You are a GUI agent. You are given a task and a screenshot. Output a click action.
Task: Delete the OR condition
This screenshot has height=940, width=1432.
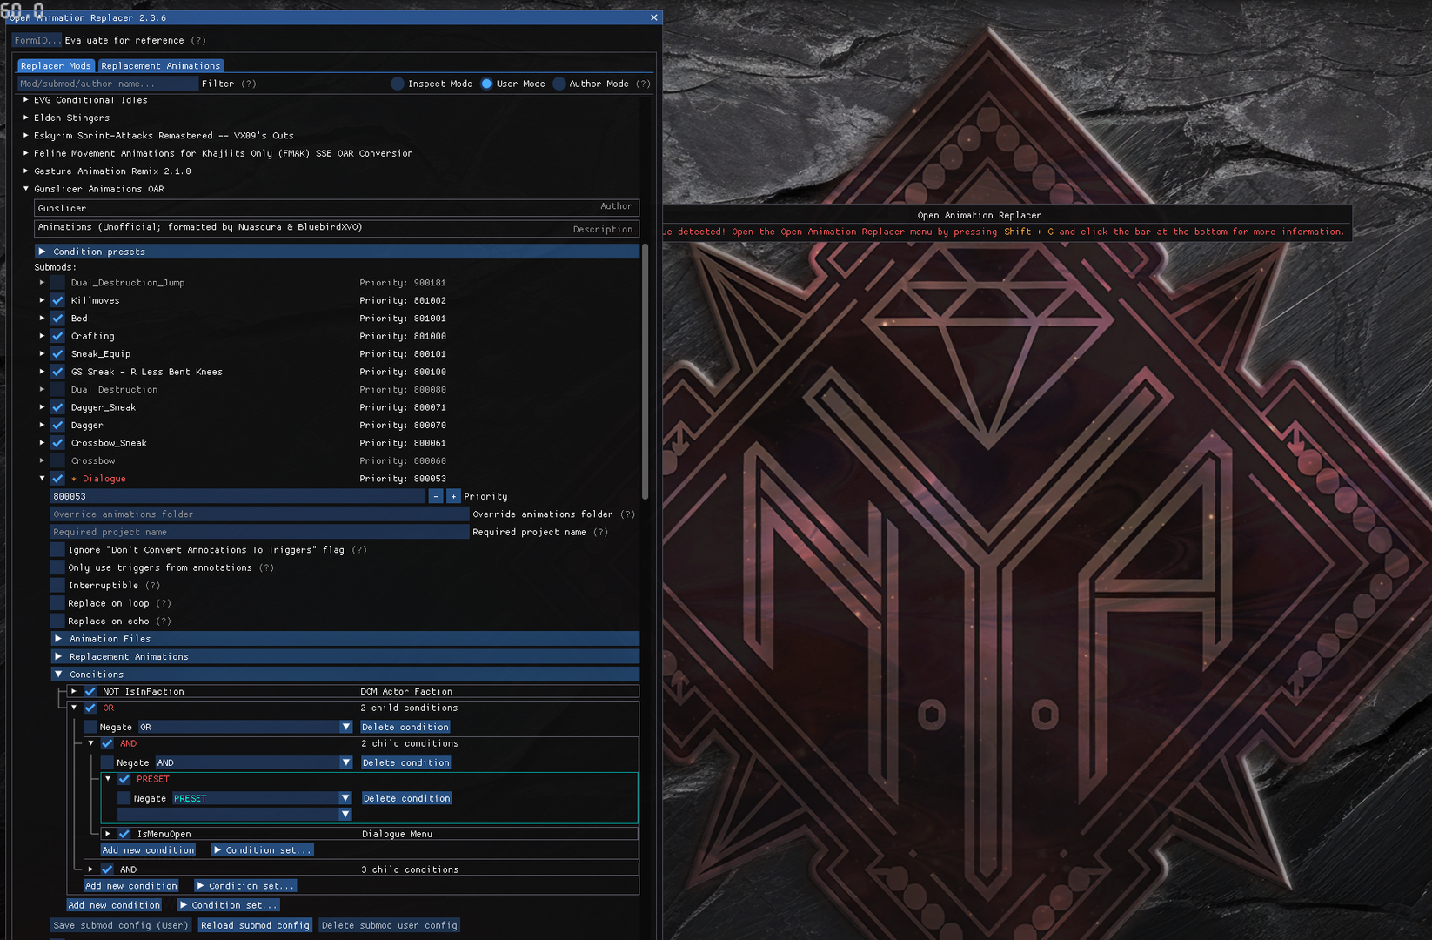click(x=405, y=727)
